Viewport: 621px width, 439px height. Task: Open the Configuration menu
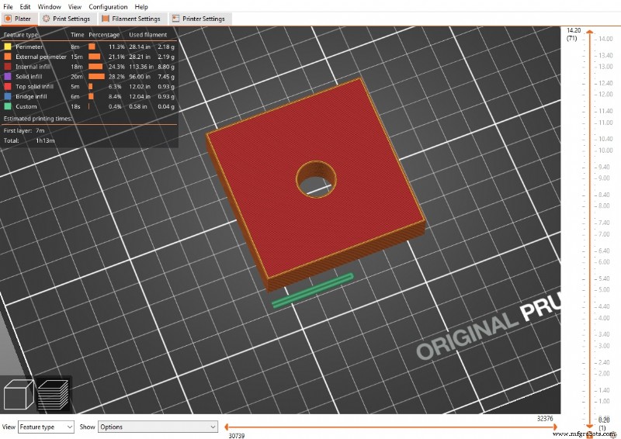[x=108, y=7]
